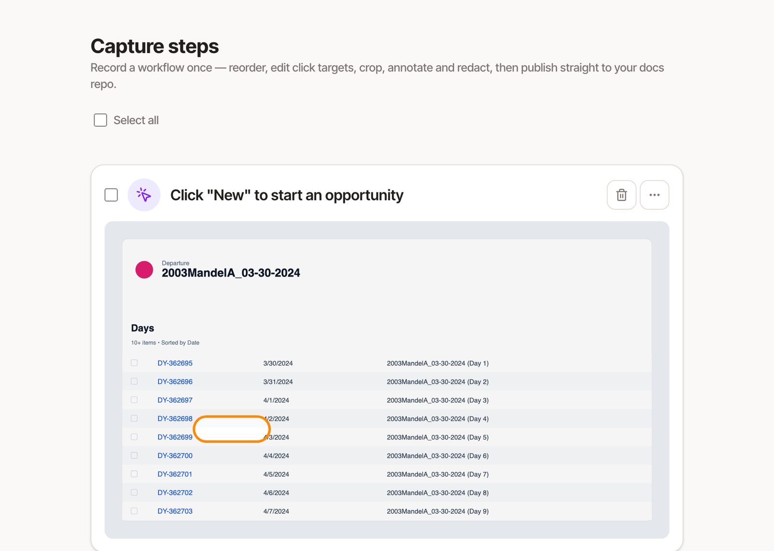The width and height of the screenshot is (774, 551).
Task: Select the step checkbox beside Click "New" title
Action: (x=111, y=195)
